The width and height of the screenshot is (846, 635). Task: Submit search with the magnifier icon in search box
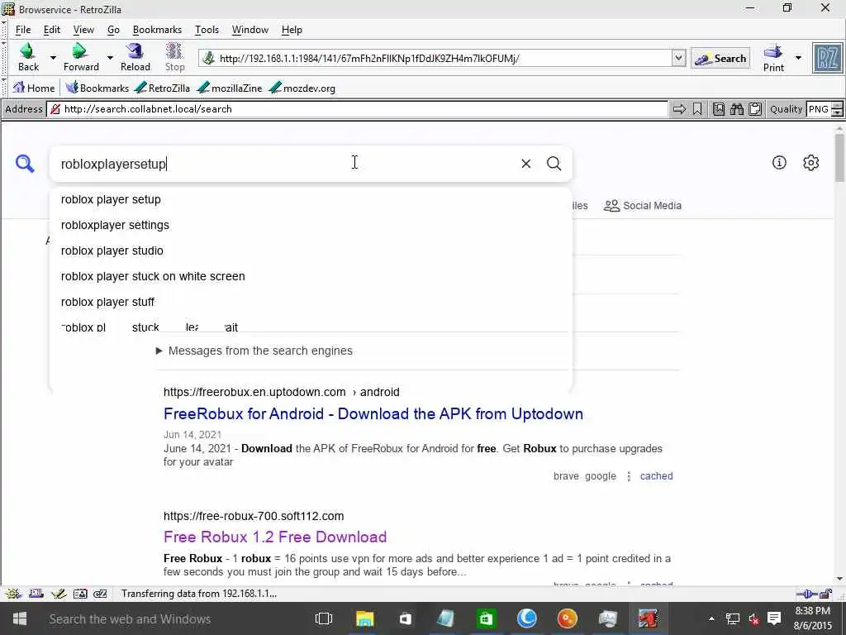[x=554, y=163]
